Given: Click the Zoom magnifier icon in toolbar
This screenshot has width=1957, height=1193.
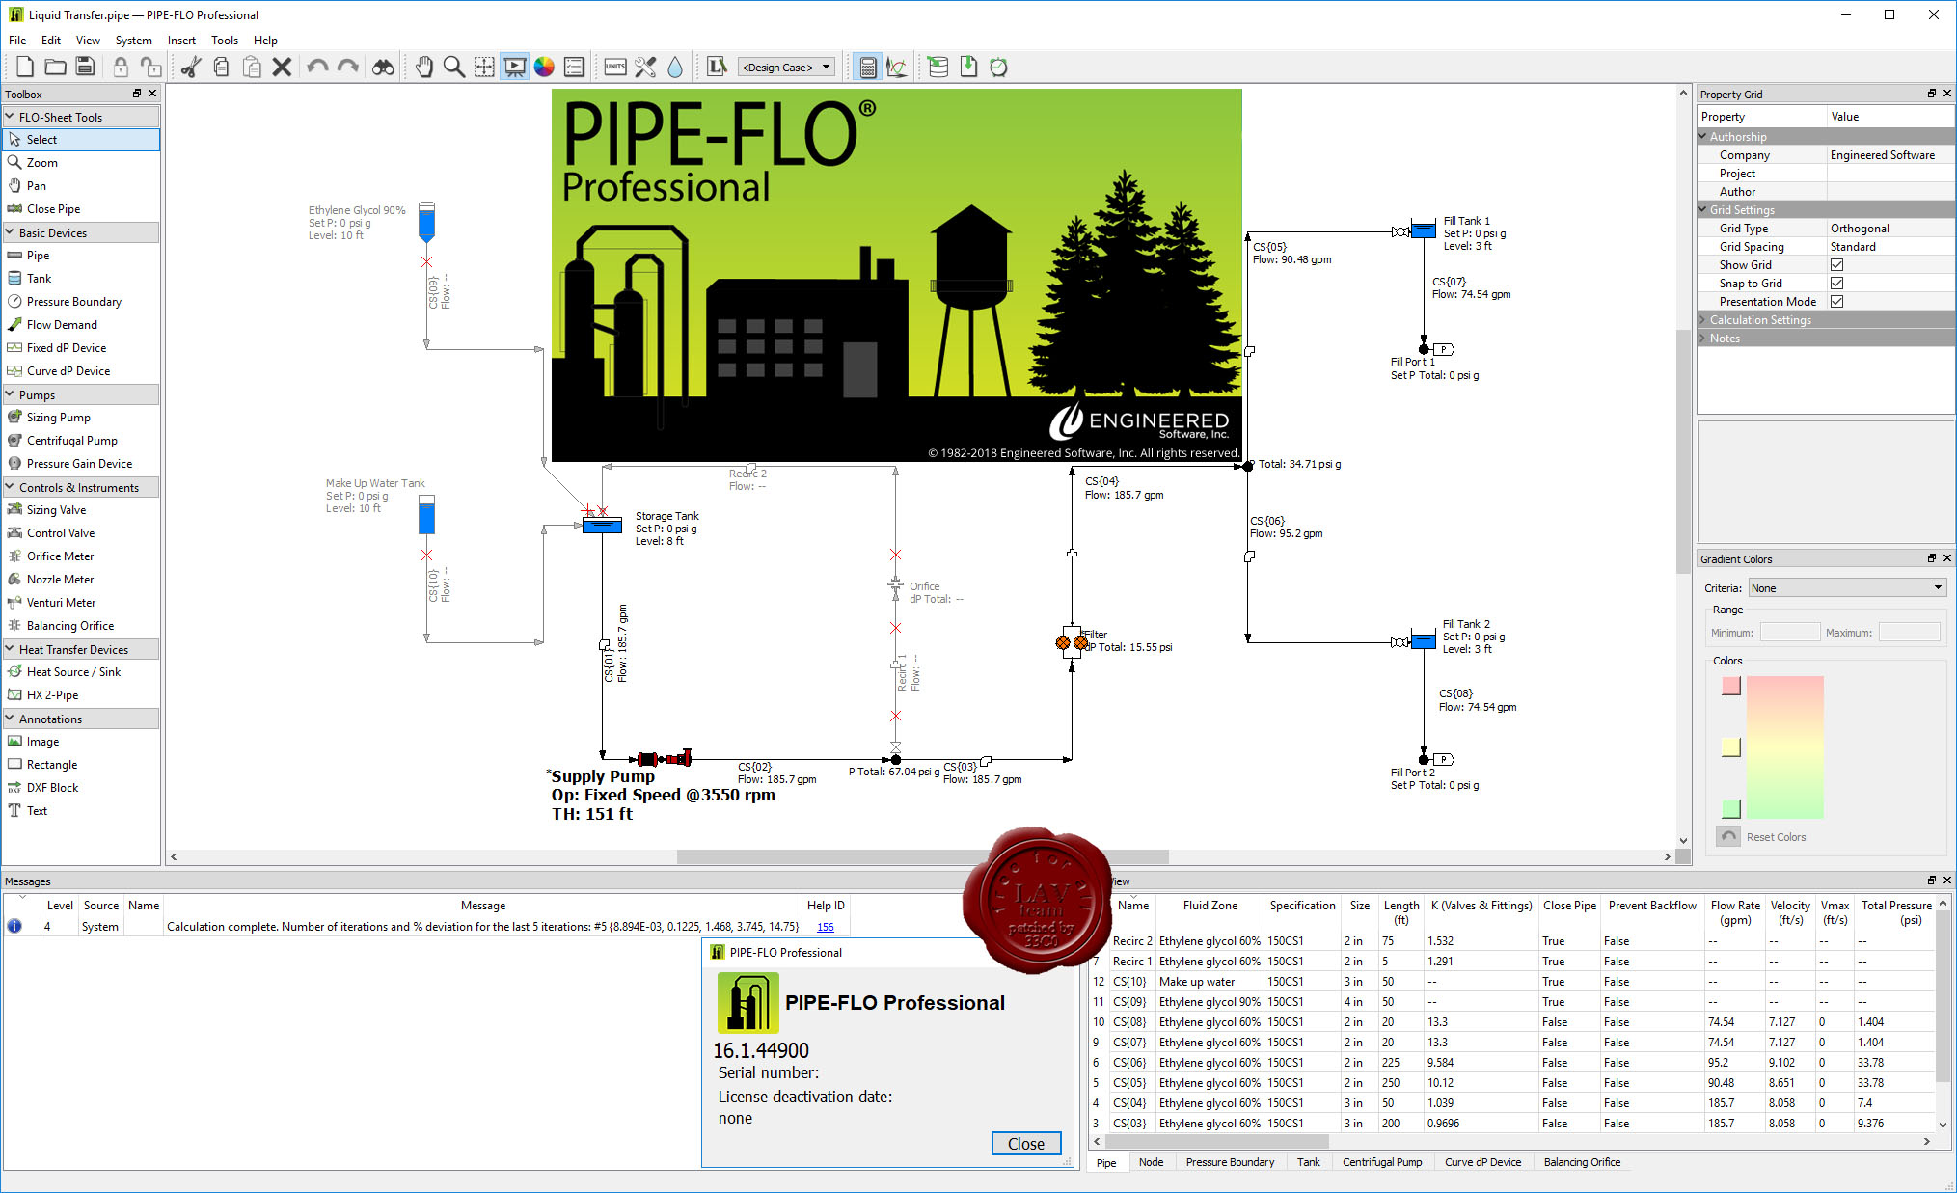Looking at the screenshot, I should pos(454,67).
